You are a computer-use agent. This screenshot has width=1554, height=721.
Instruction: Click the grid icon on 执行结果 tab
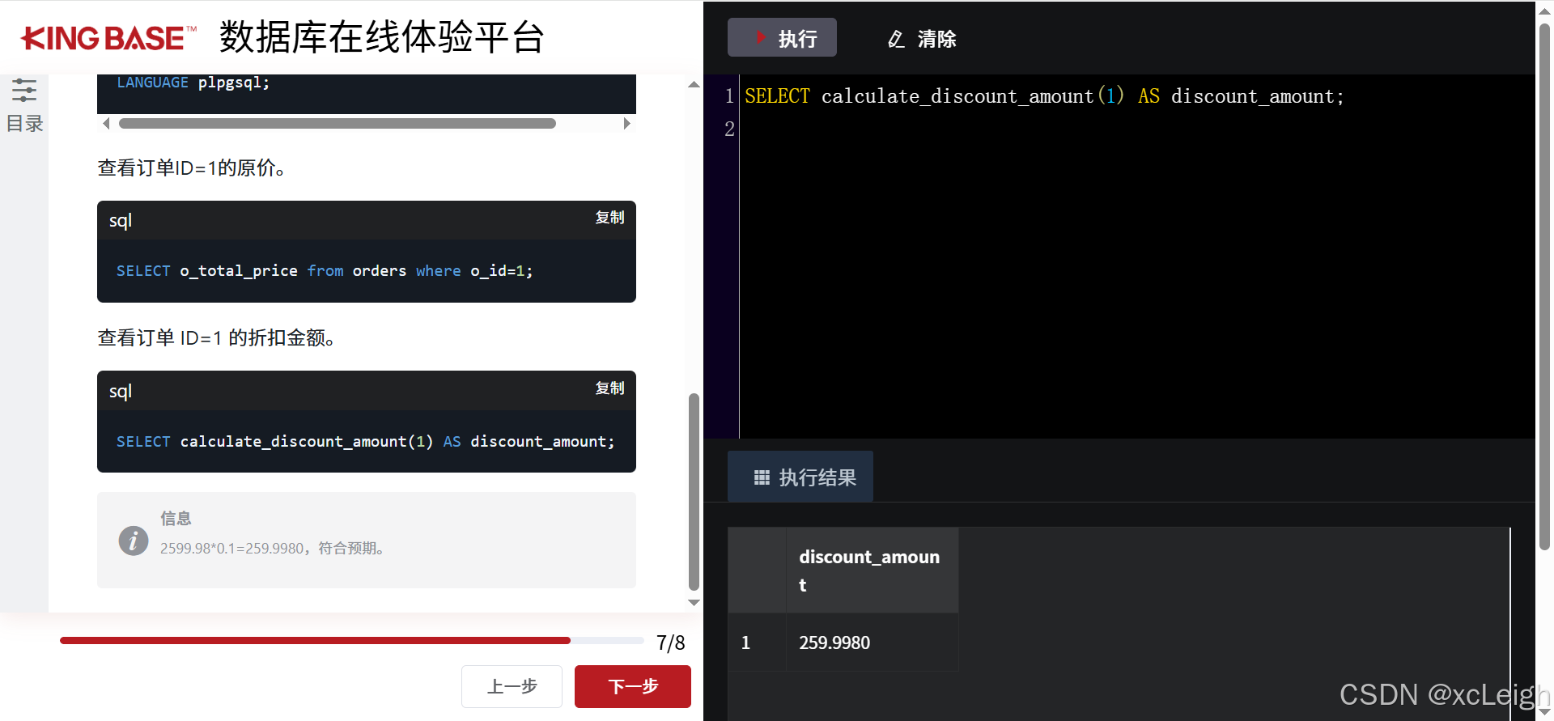pyautogui.click(x=762, y=477)
